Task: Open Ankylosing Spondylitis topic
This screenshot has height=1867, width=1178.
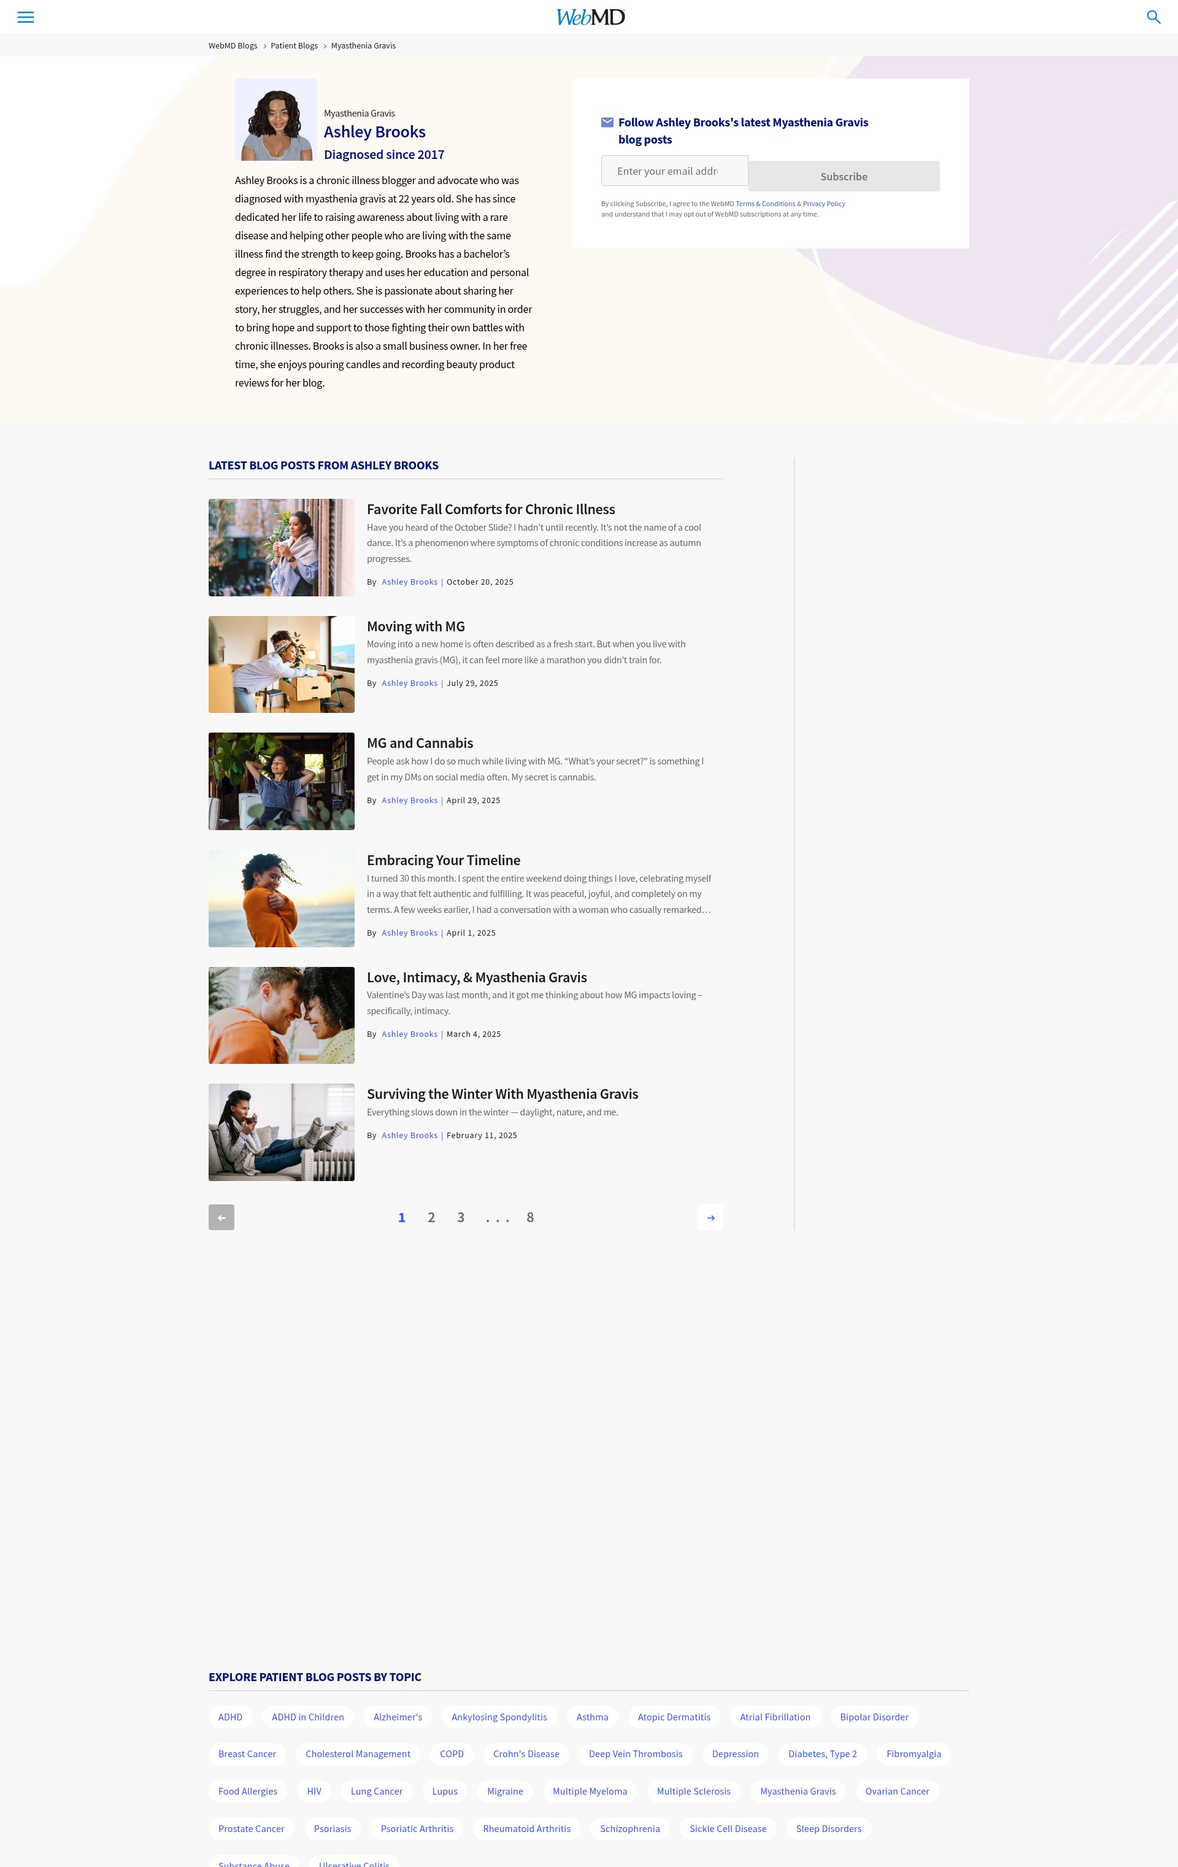Action: click(x=499, y=1717)
